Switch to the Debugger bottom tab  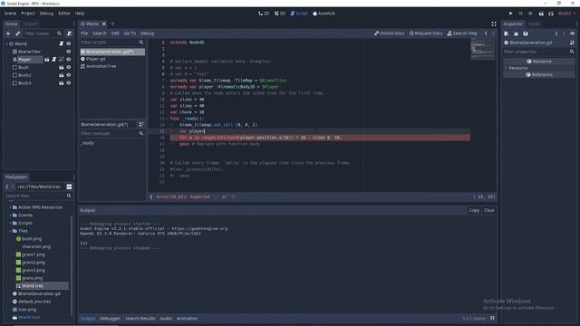pos(110,318)
